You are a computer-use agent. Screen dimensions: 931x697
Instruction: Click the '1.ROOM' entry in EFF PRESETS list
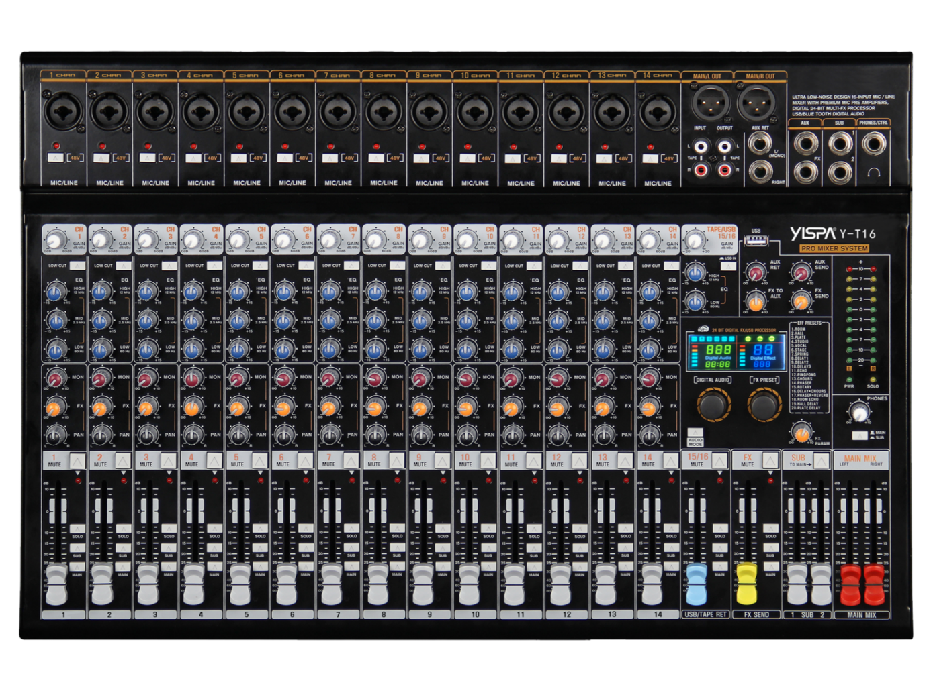[797, 329]
